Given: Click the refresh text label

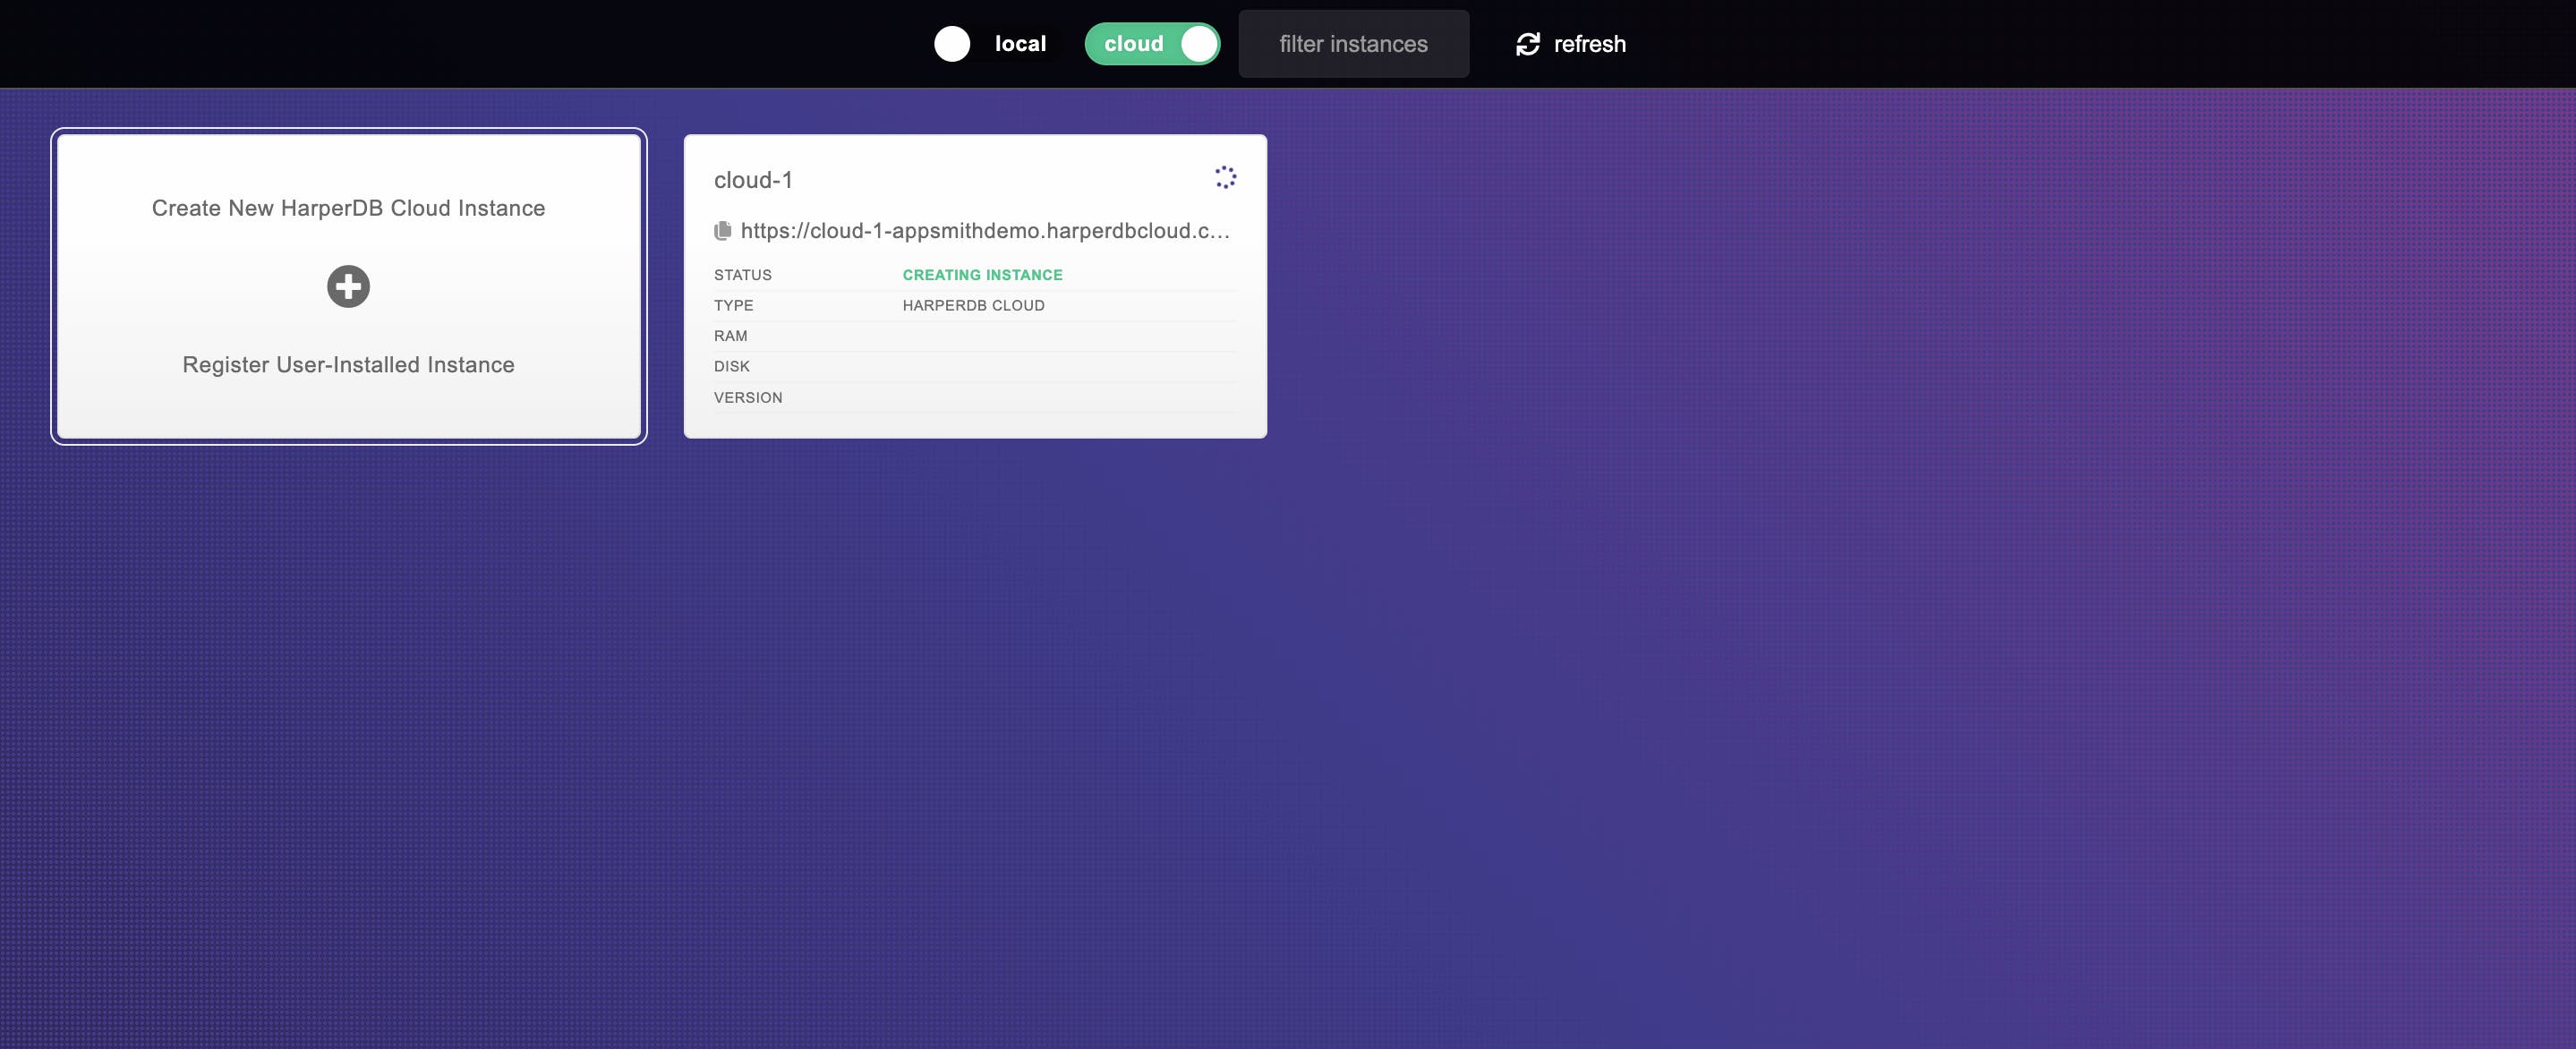Looking at the screenshot, I should 1589,44.
